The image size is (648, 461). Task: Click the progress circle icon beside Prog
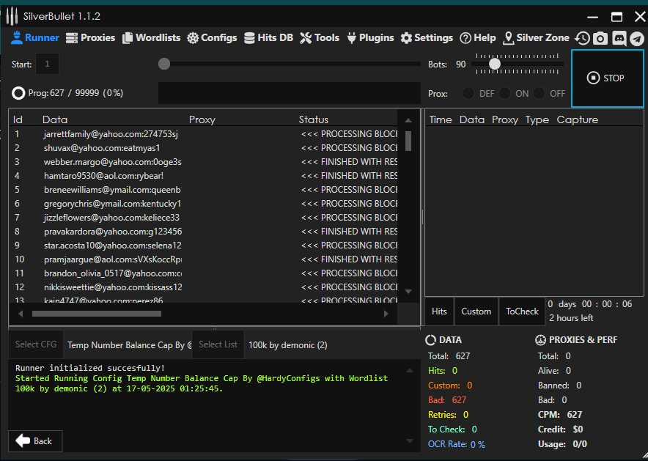pos(18,93)
